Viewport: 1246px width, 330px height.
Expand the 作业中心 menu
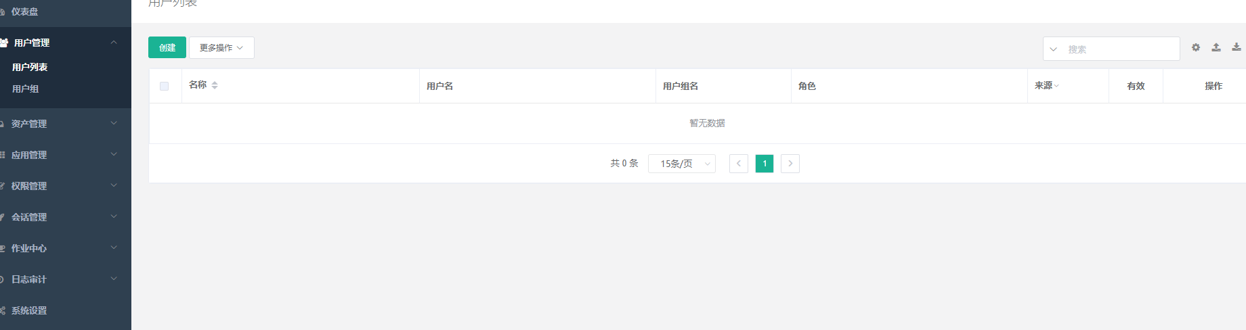click(x=114, y=247)
